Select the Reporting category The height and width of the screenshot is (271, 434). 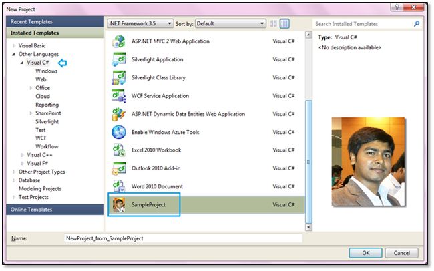click(x=47, y=105)
